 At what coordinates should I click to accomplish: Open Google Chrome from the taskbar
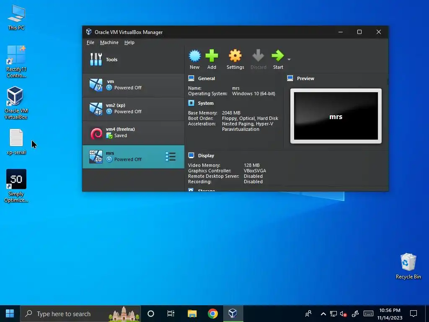point(212,314)
